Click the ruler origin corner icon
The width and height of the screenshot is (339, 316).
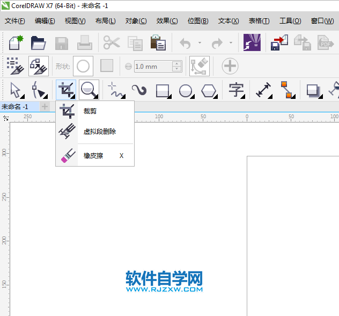[6, 118]
